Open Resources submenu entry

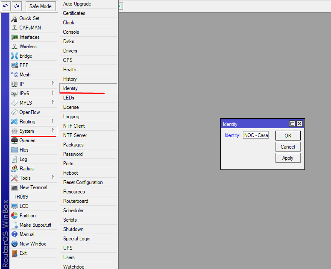point(88,192)
